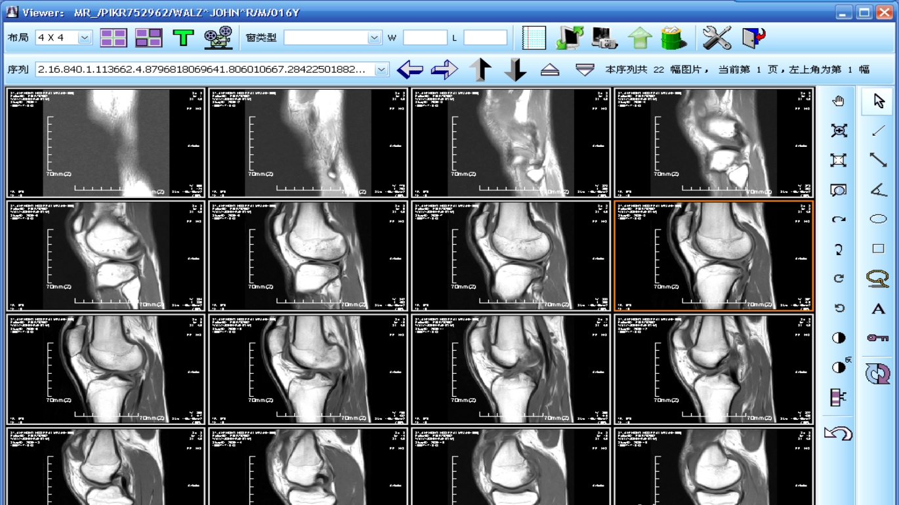Click the page-down inverted triangle icon
Viewport: 899px width, 505px height.
585,69
